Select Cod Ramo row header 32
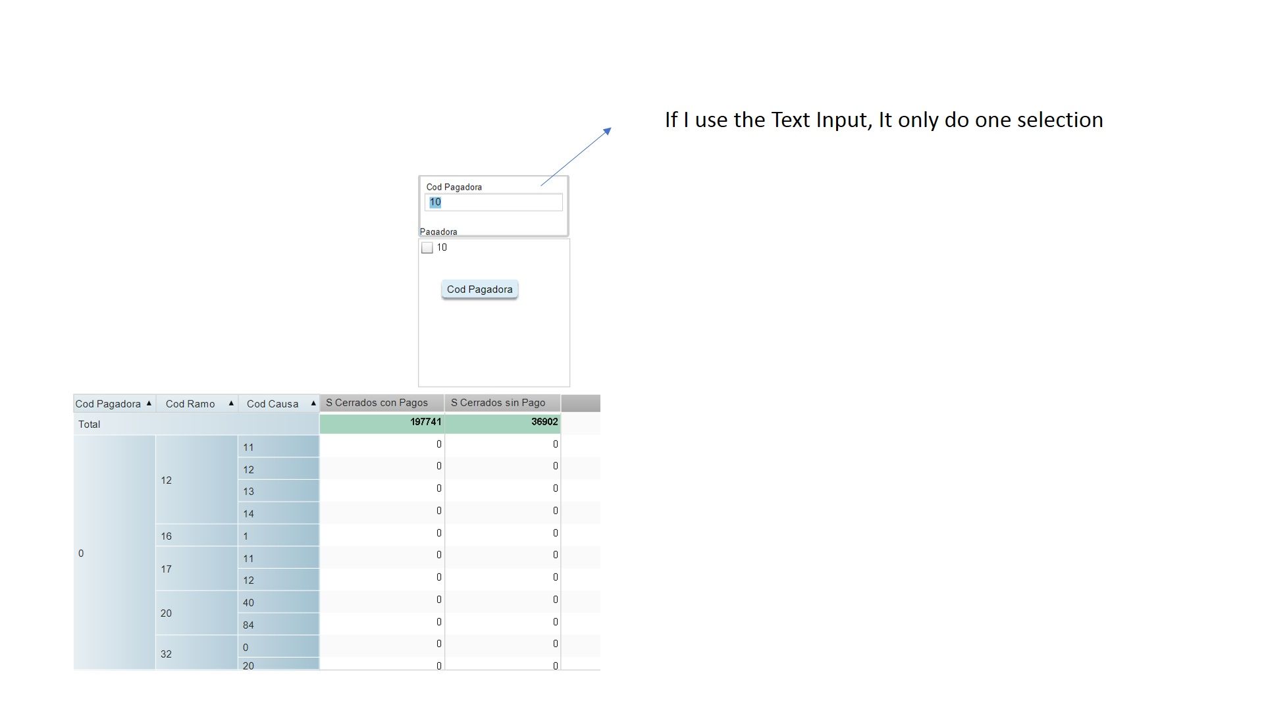Viewport: 1264px width, 711px height. click(x=166, y=654)
